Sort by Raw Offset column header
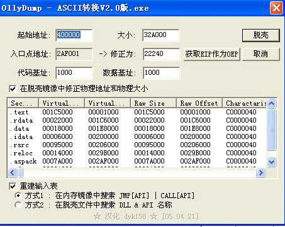 click(199, 103)
